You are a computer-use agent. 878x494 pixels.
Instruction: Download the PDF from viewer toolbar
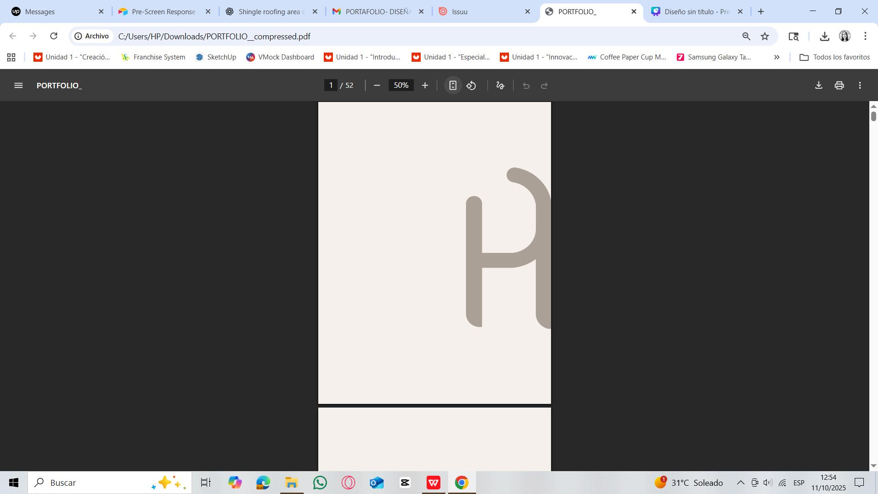819,86
